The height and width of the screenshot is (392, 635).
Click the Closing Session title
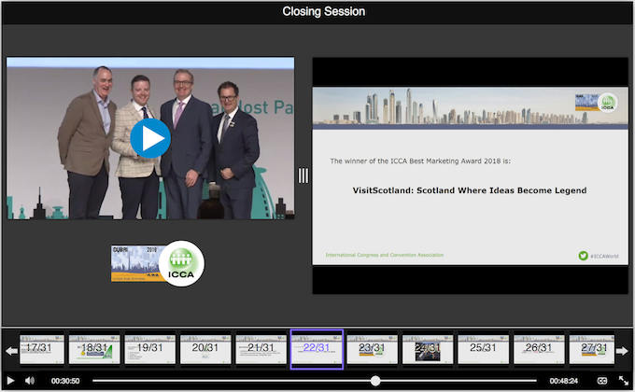point(324,11)
